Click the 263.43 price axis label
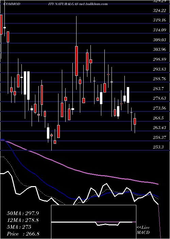The width and height of the screenshot is (170, 239). pos(159,128)
